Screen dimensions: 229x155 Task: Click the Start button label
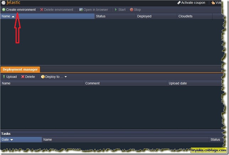click(122, 10)
